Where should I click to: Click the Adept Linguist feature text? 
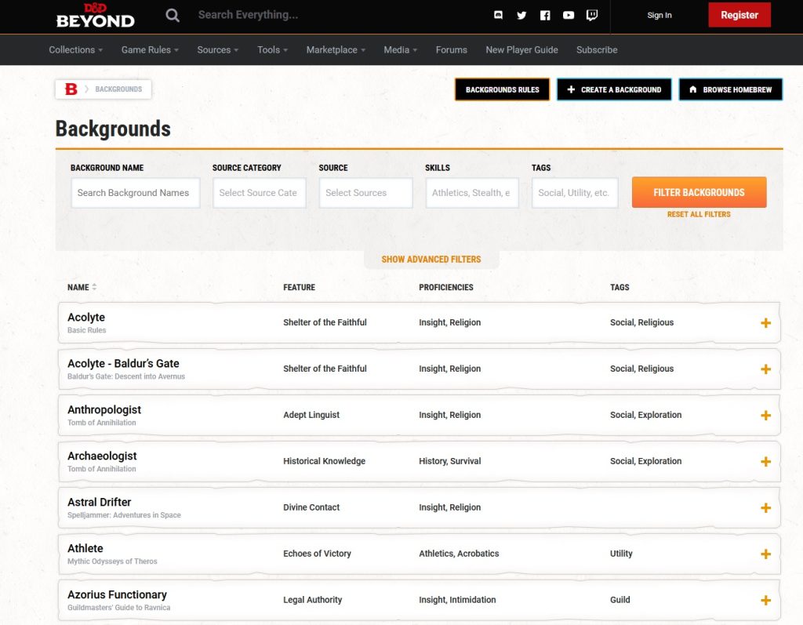311,415
